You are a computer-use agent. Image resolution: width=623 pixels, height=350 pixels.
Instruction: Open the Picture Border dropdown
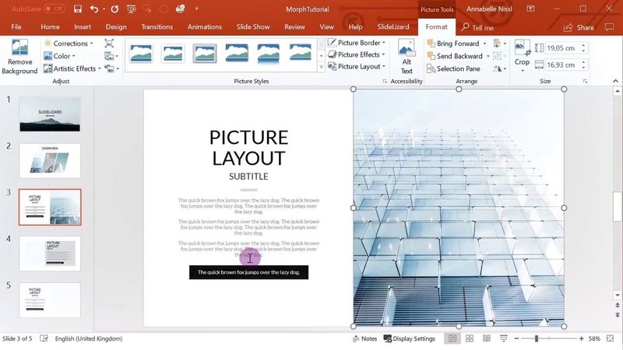pyautogui.click(x=357, y=43)
